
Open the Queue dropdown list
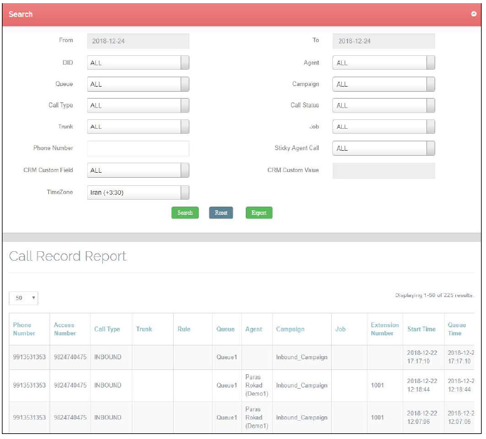click(138, 84)
